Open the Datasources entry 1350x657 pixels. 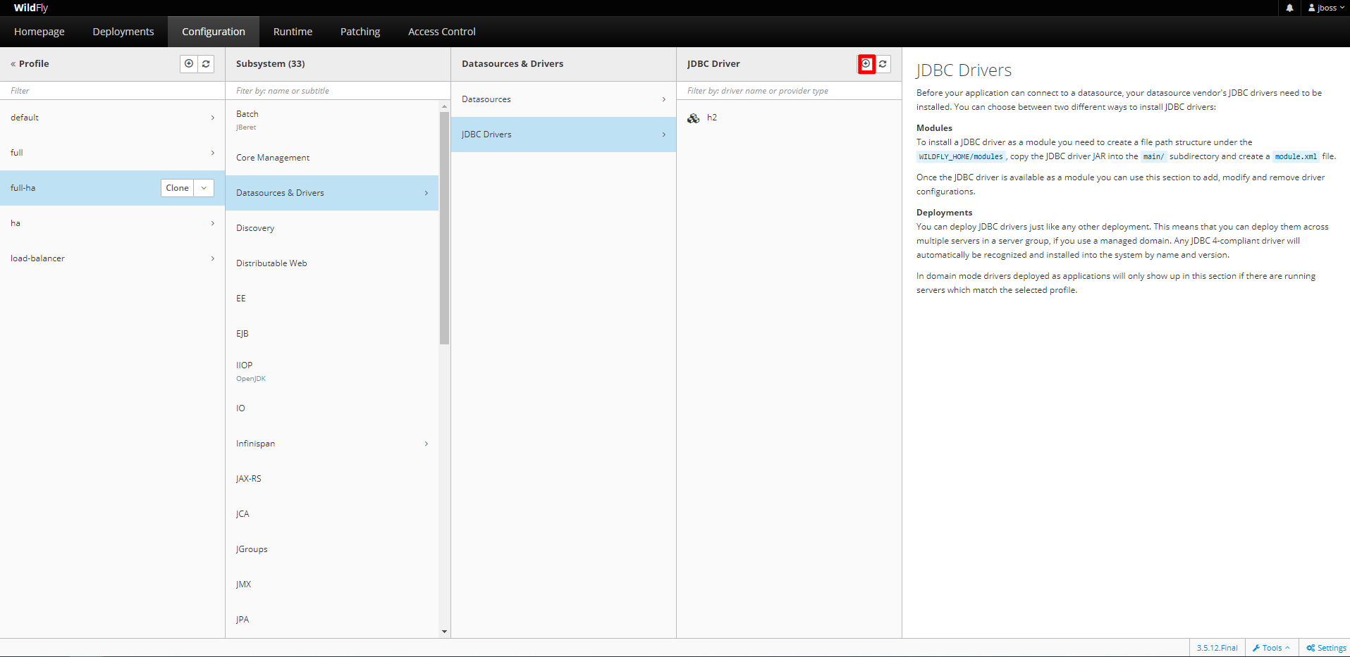(563, 99)
